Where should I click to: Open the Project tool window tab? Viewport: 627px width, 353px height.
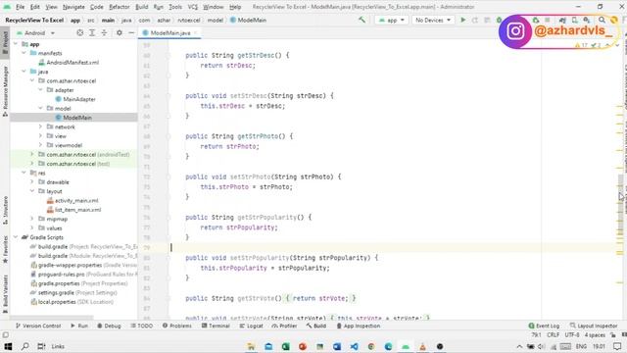point(5,42)
